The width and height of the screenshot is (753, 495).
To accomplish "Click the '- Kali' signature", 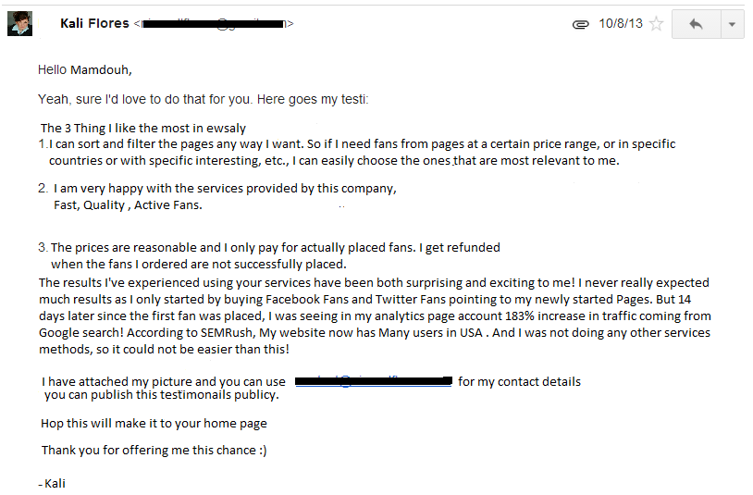I will (52, 483).
